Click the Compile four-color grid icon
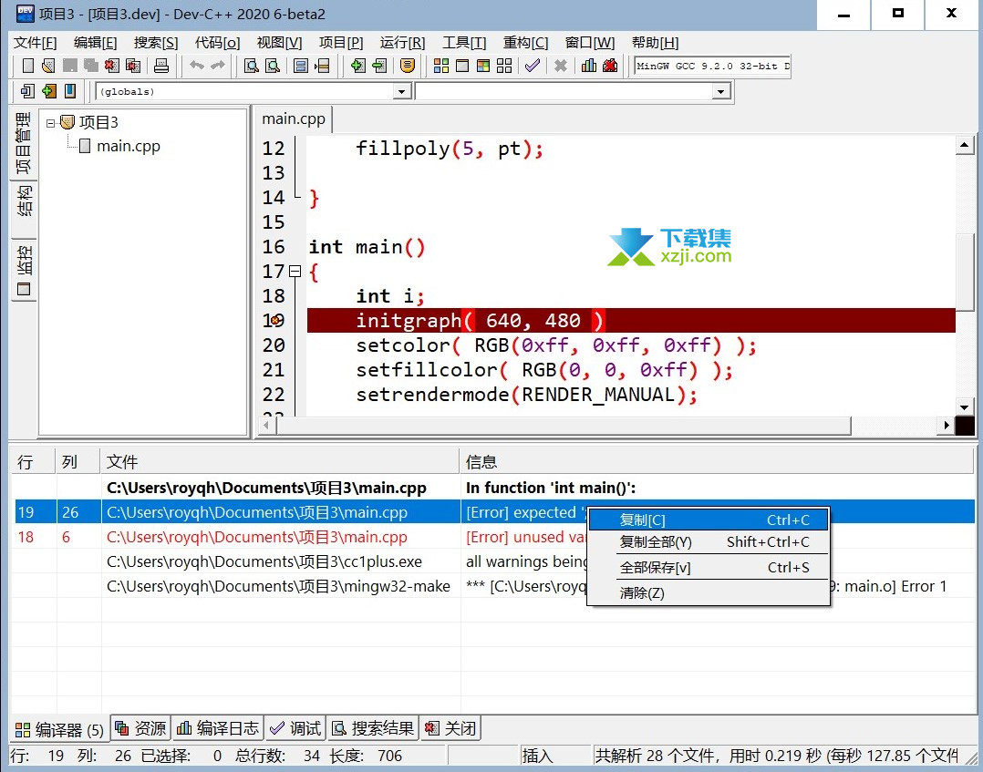The height and width of the screenshot is (772, 983). pyautogui.click(x=441, y=66)
